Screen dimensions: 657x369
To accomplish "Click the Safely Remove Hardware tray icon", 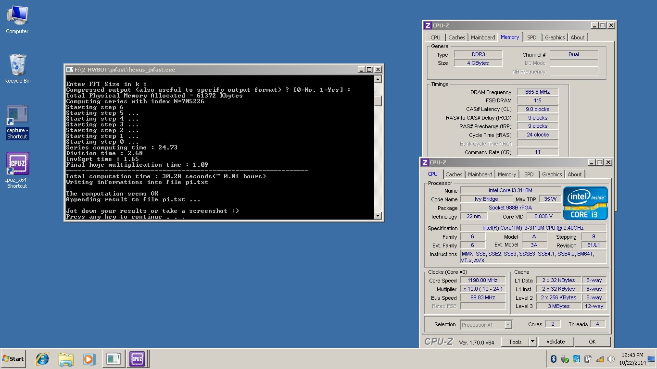I will pos(565,359).
